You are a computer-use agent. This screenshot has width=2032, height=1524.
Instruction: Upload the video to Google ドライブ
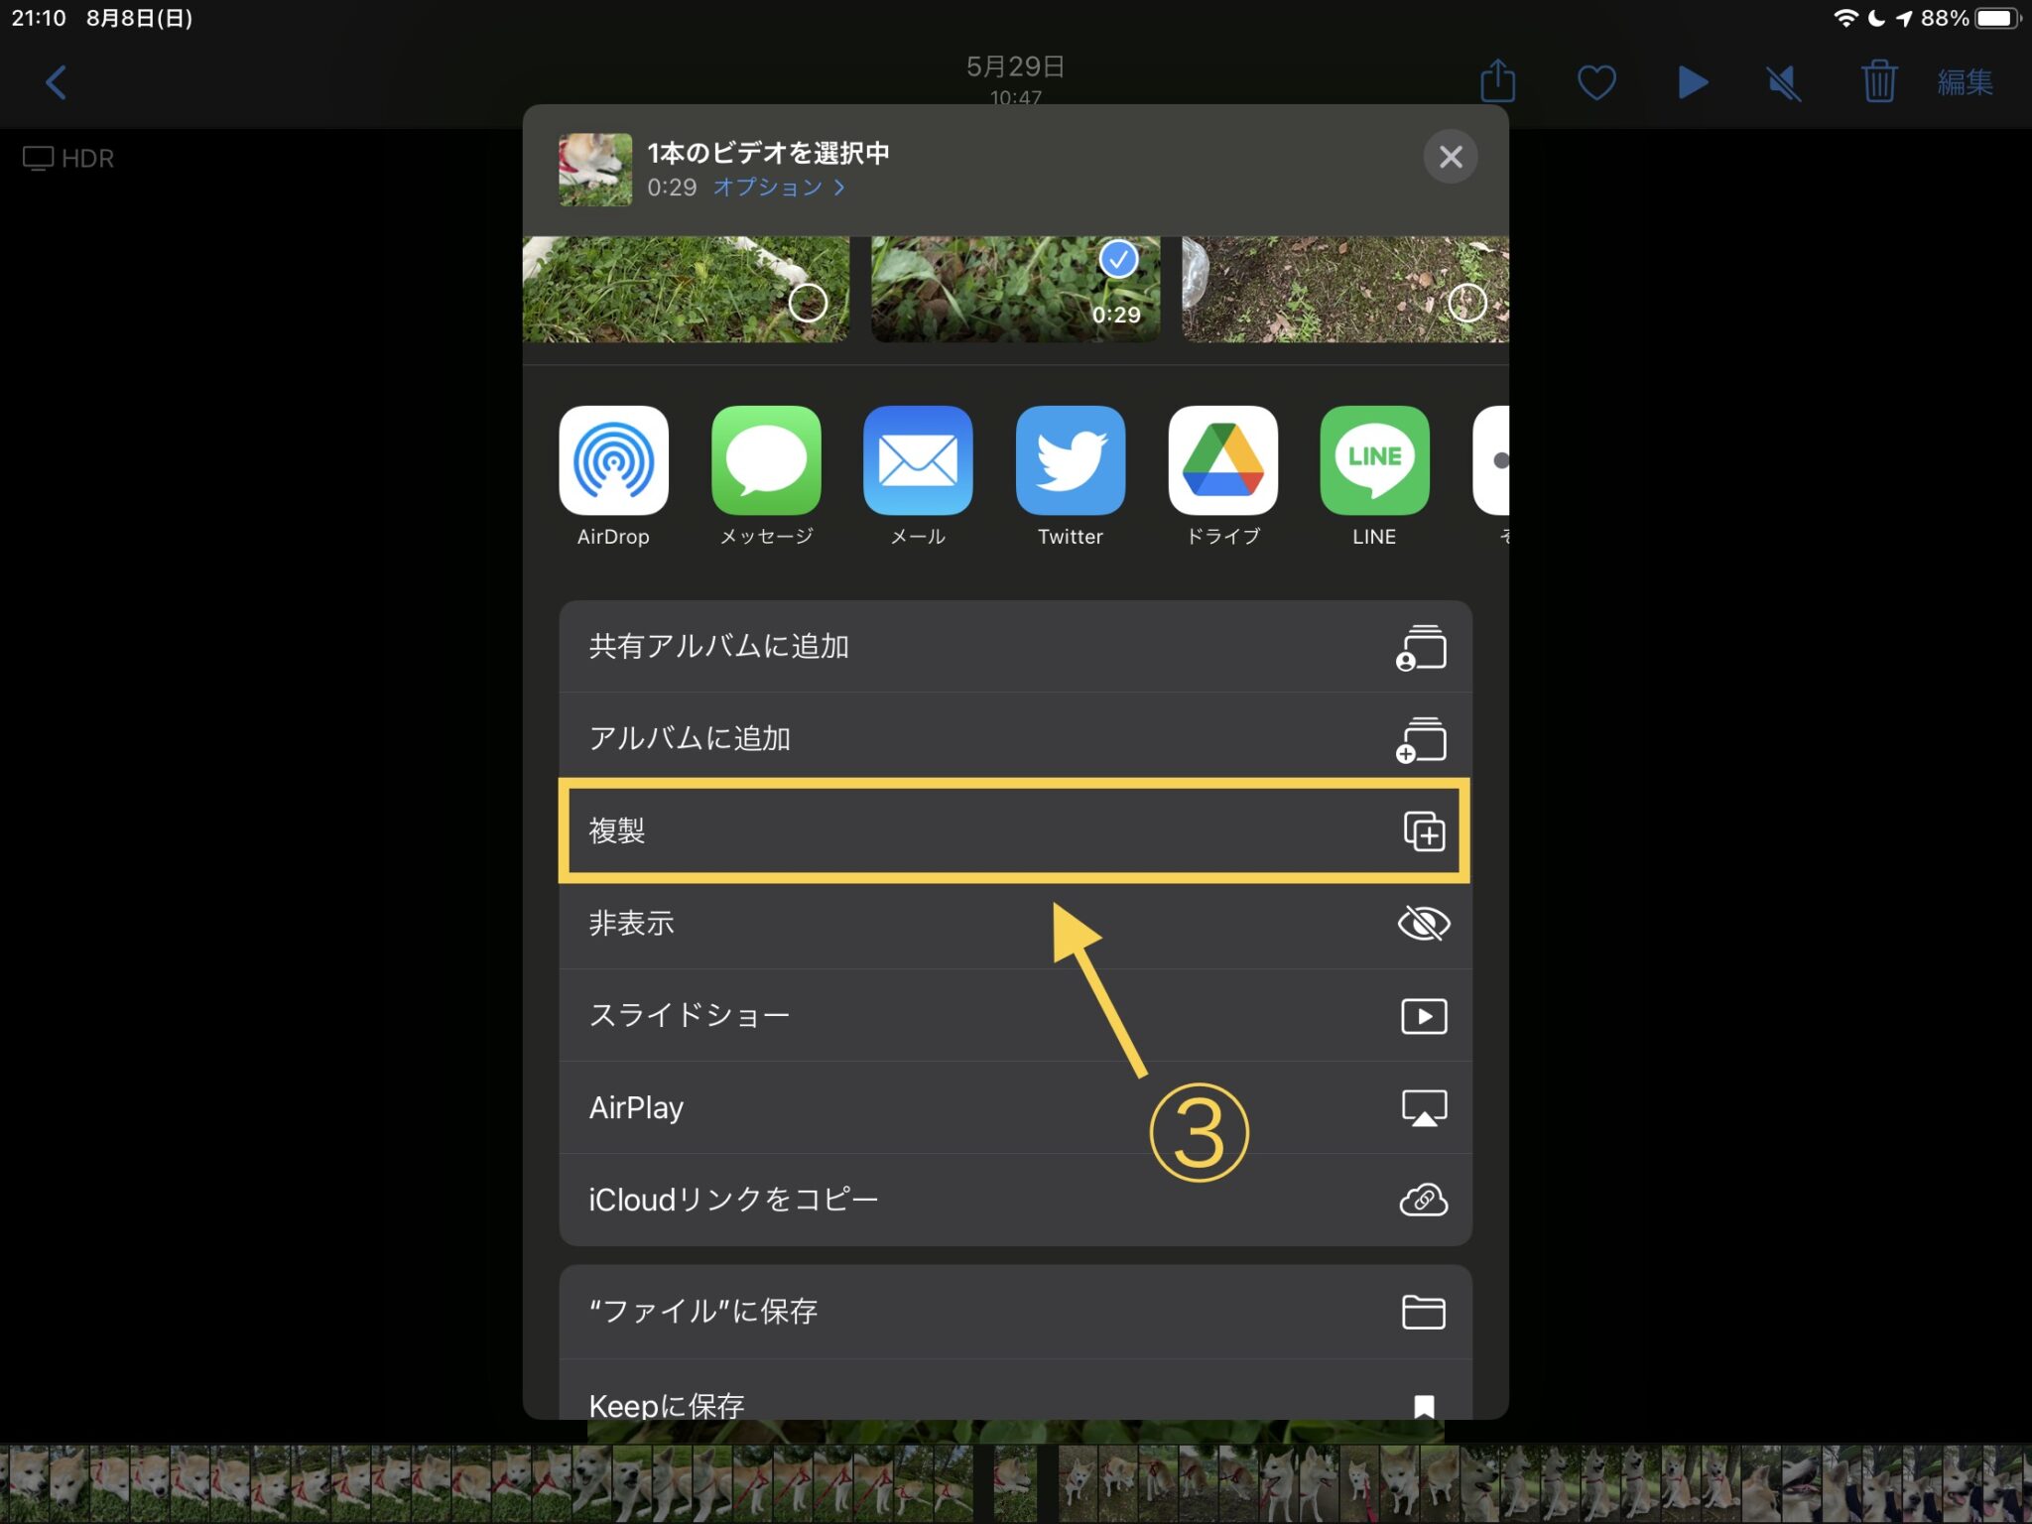[x=1222, y=461]
